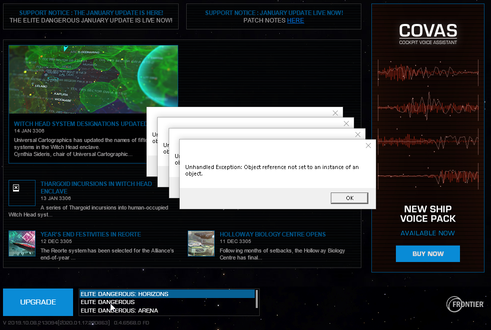Click the version number text

[76, 323]
